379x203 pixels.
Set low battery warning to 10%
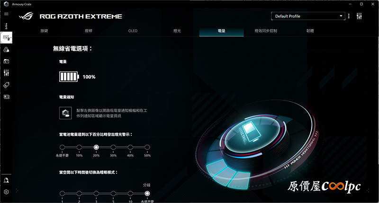click(x=79, y=147)
